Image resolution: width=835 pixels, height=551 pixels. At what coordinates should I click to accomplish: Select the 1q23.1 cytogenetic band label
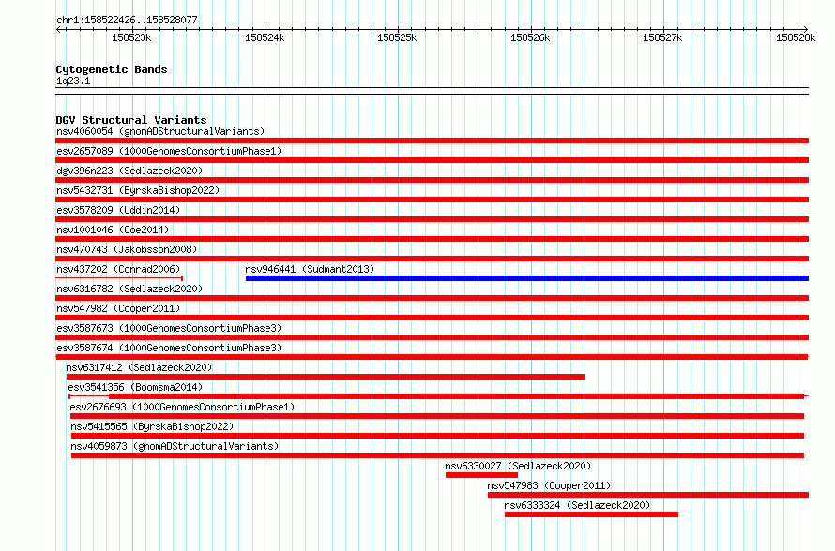point(73,82)
